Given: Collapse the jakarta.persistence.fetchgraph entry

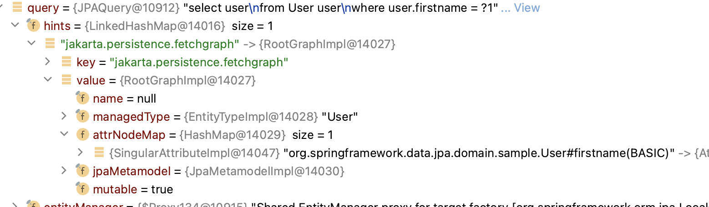Looking at the screenshot, I should pos(31,44).
